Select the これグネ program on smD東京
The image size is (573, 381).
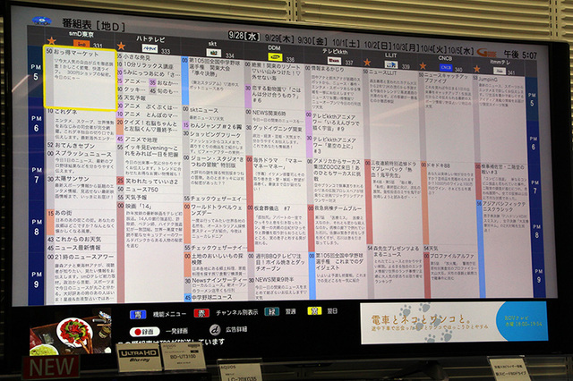pos(81,125)
